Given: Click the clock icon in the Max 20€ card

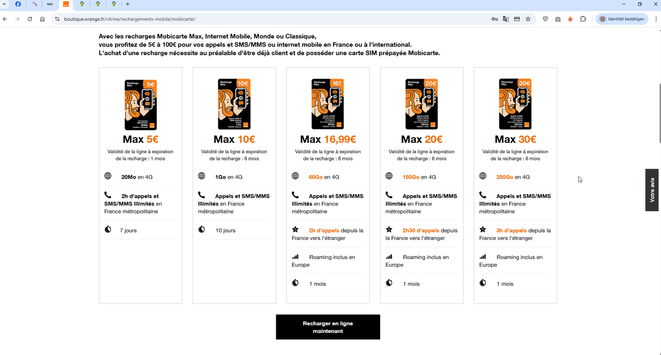Looking at the screenshot, I should tap(389, 283).
